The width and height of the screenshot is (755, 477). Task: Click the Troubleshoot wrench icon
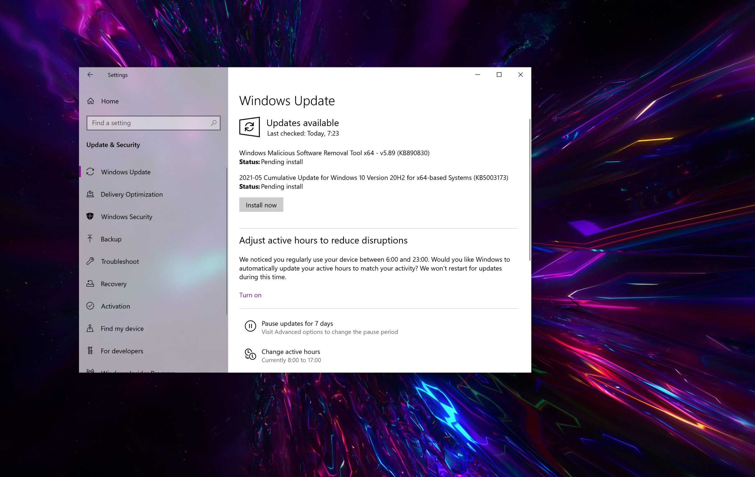tap(90, 261)
